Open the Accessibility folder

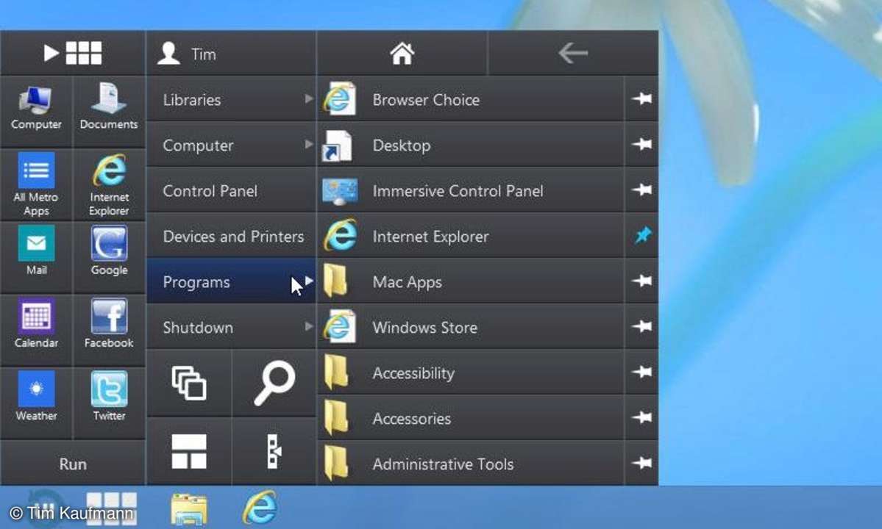[471, 373]
